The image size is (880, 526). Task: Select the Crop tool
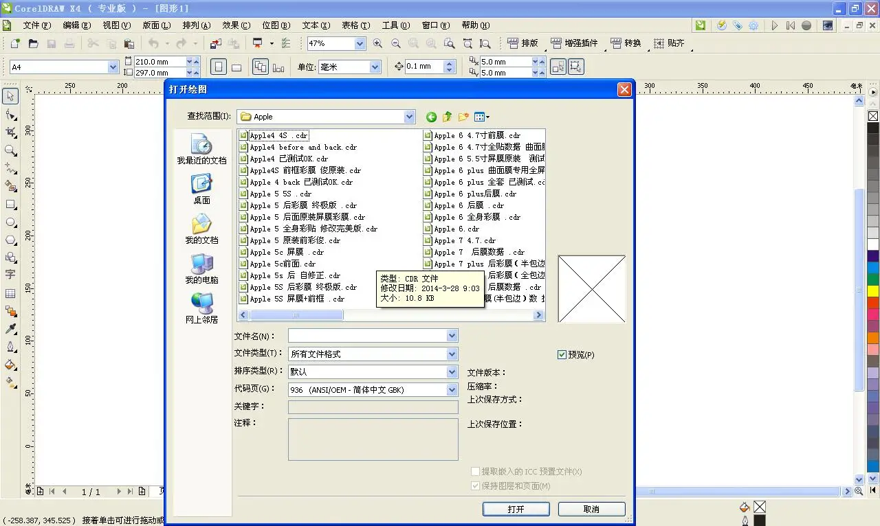(10, 133)
